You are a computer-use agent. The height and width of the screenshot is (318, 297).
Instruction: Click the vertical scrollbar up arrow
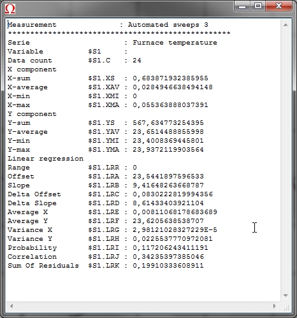point(286,25)
